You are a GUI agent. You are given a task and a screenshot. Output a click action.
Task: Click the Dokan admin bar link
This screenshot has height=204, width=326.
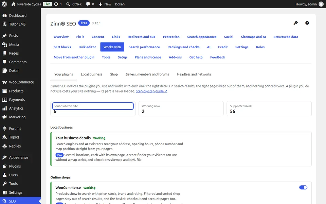120,4
